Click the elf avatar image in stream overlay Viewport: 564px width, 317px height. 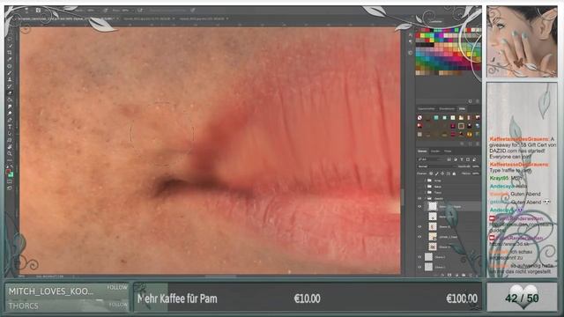[x=522, y=41]
